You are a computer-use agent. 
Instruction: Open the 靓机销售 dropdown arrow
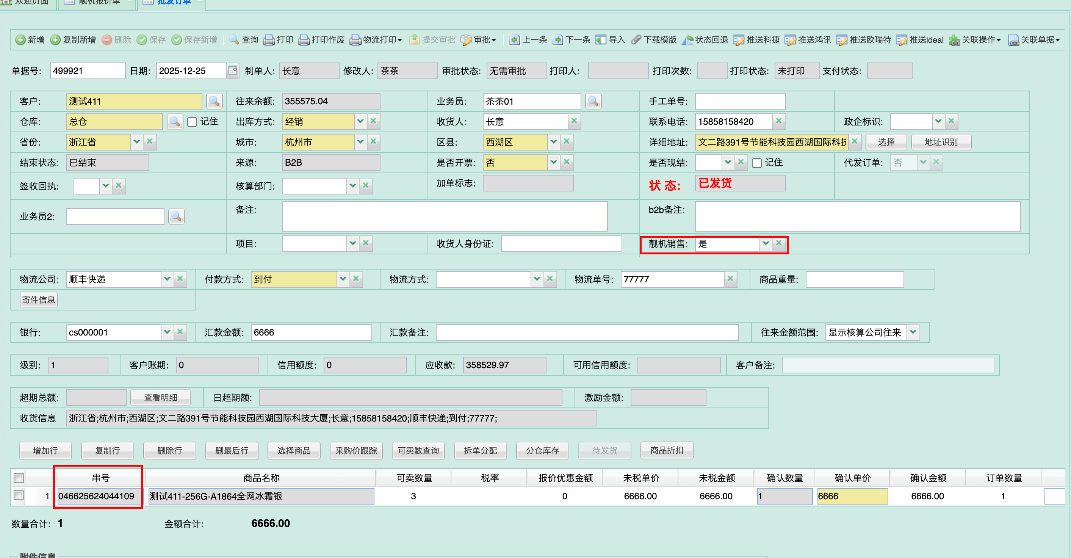pyautogui.click(x=766, y=244)
